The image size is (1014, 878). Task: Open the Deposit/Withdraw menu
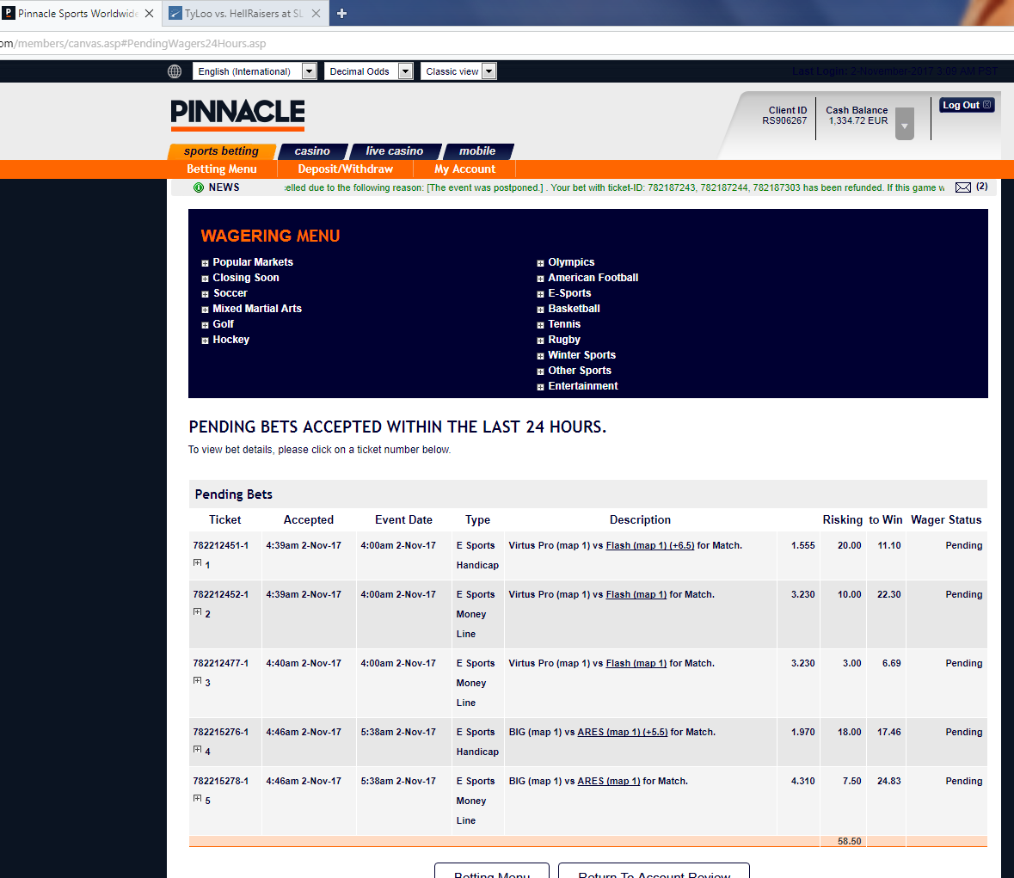point(346,169)
